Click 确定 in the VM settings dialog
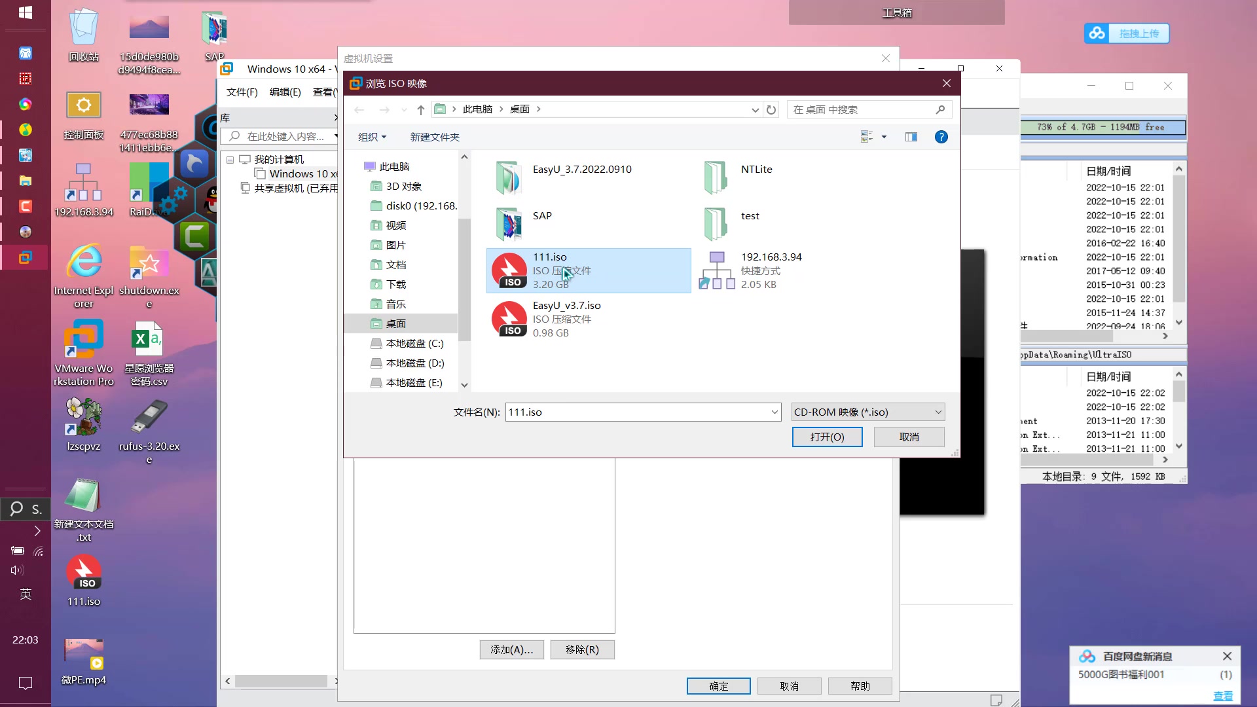Viewport: 1257px width, 707px height. click(719, 686)
